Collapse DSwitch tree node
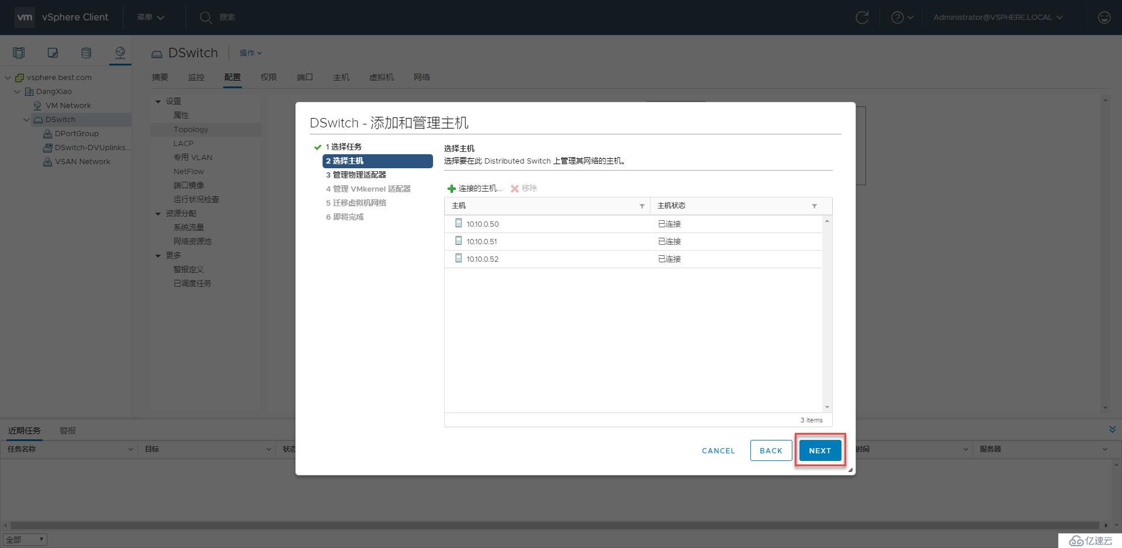This screenshot has width=1122, height=548. pyautogui.click(x=27, y=120)
